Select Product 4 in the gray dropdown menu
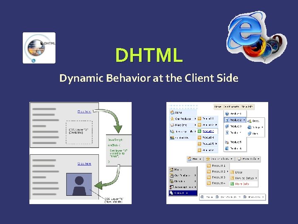Screen dimensions: 298x224 point(218,183)
